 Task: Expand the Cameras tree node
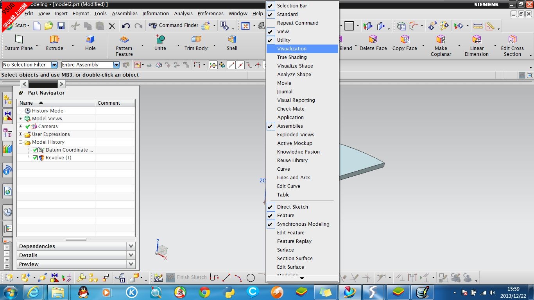coord(20,126)
